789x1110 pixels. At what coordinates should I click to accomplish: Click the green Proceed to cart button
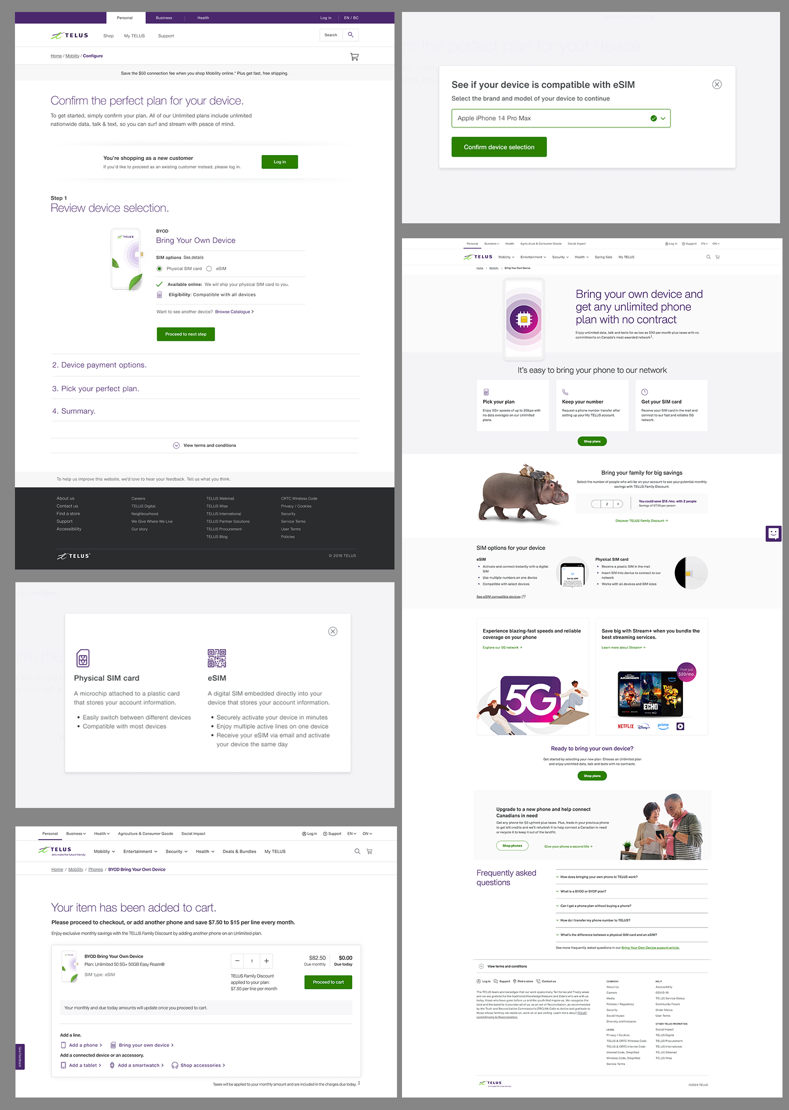click(328, 982)
